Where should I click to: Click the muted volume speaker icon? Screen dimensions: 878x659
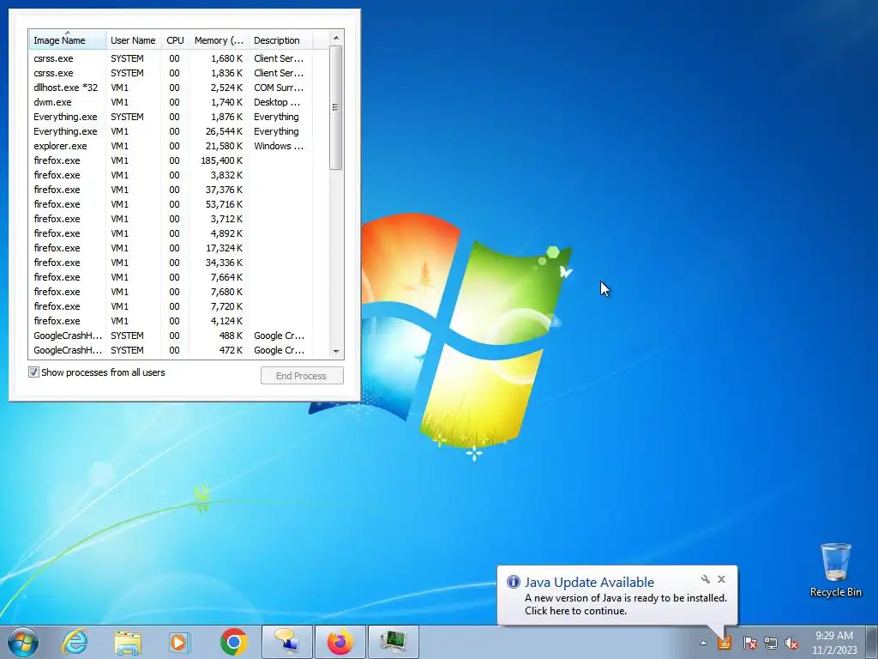tap(791, 643)
